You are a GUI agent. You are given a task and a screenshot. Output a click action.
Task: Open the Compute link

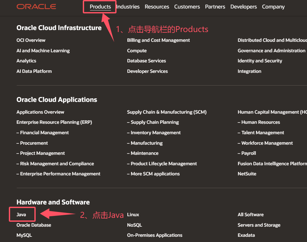coord(137,51)
